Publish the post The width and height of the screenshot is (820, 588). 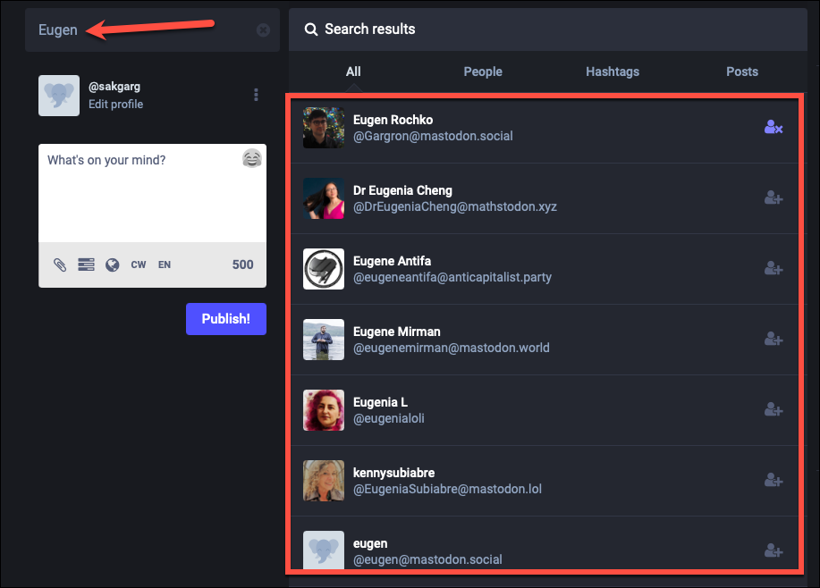coord(226,319)
